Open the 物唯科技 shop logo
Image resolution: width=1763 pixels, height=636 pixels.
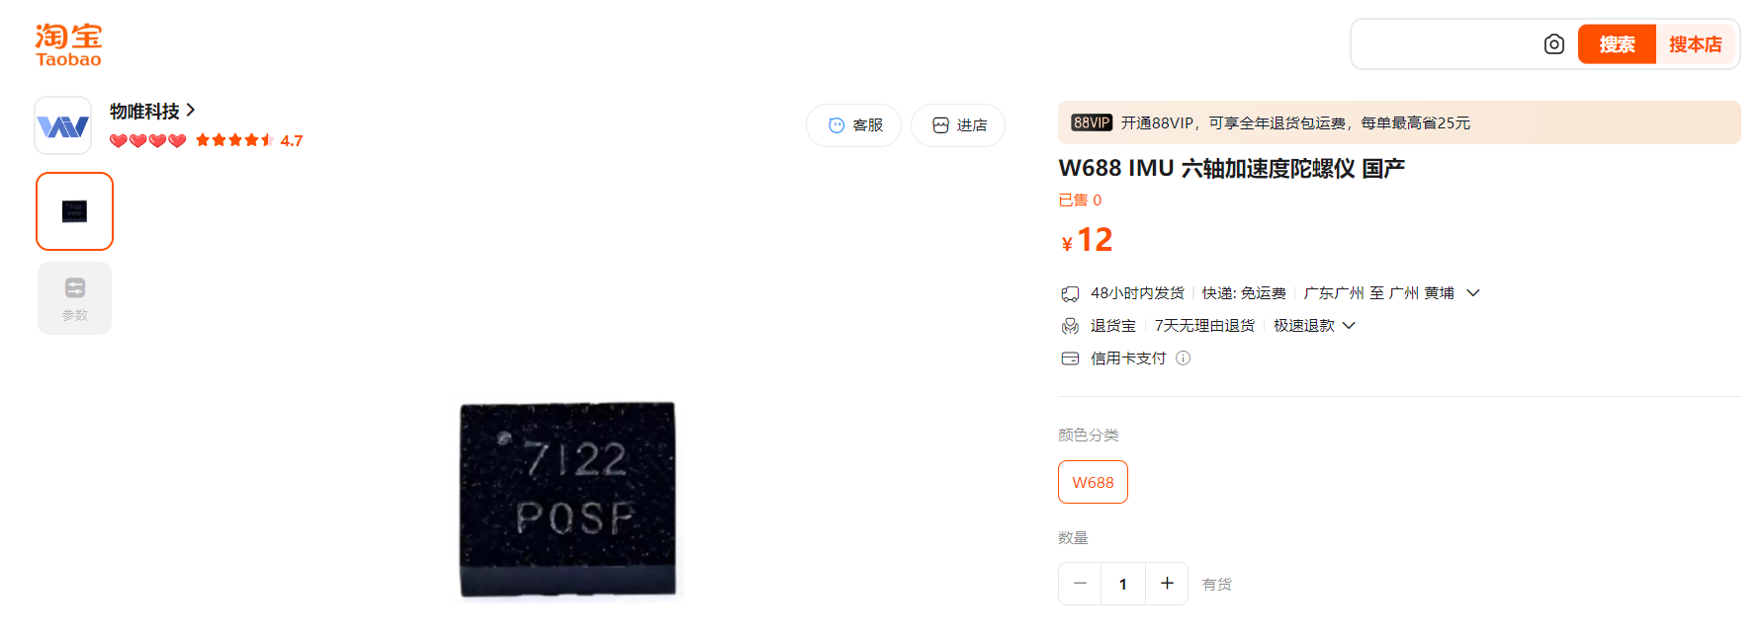[63, 125]
